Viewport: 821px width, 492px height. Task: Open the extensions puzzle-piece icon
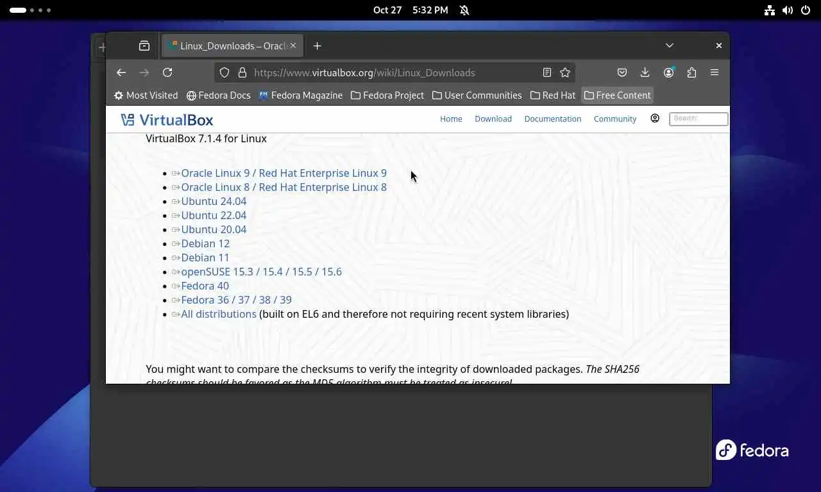[691, 72]
